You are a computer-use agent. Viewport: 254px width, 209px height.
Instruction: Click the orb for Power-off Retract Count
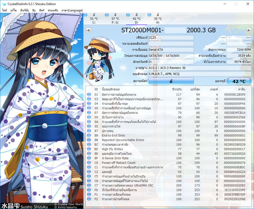click(89, 163)
